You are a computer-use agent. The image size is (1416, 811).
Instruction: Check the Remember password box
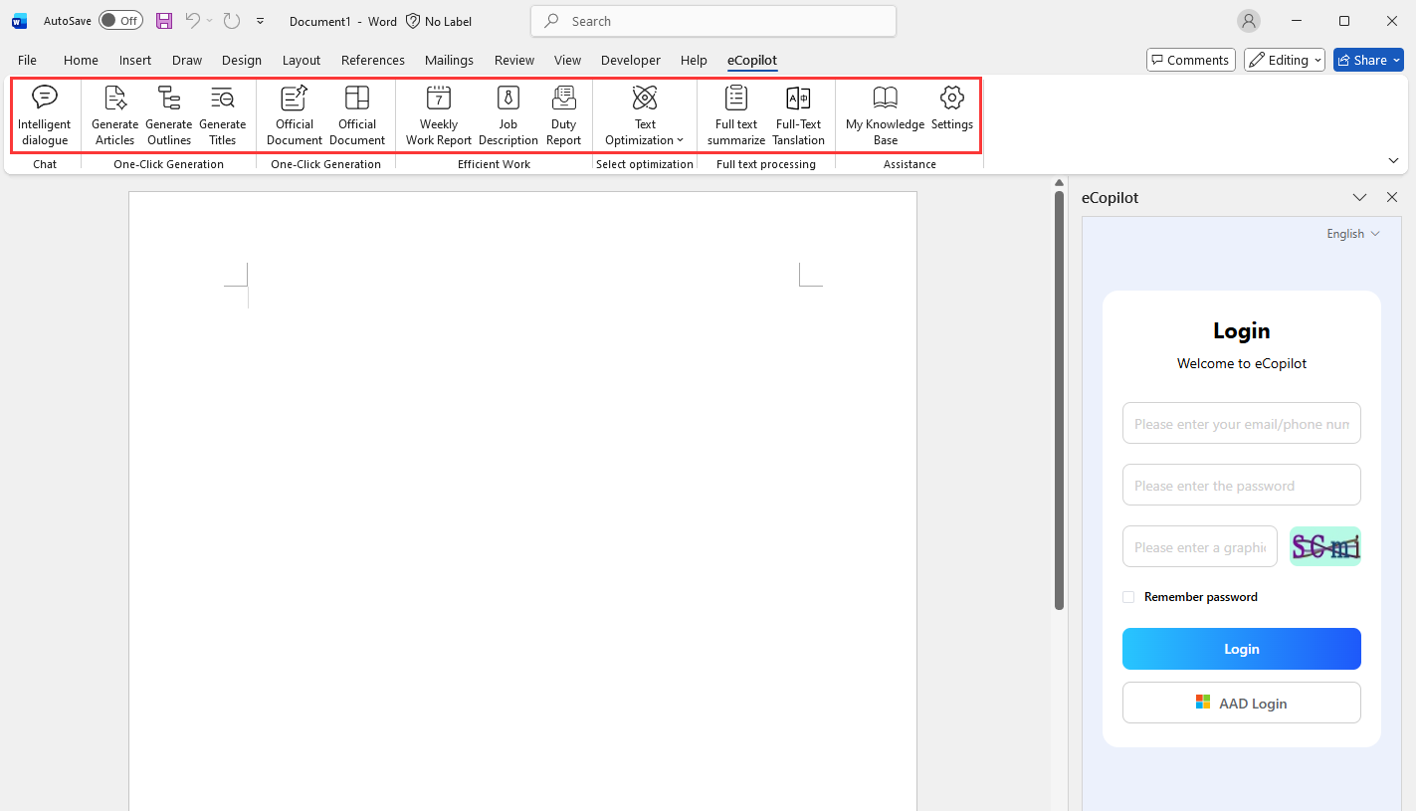tap(1128, 597)
